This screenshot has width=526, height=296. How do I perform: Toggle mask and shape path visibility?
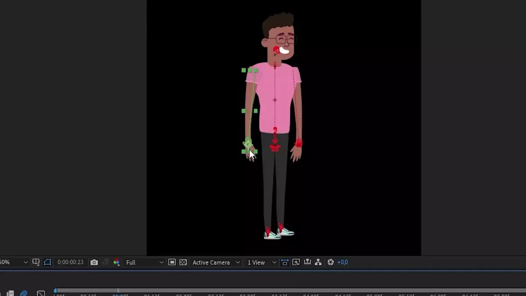[x=47, y=262]
